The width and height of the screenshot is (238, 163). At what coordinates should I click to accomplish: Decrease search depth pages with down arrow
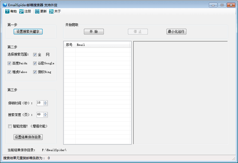[x=45, y=116]
